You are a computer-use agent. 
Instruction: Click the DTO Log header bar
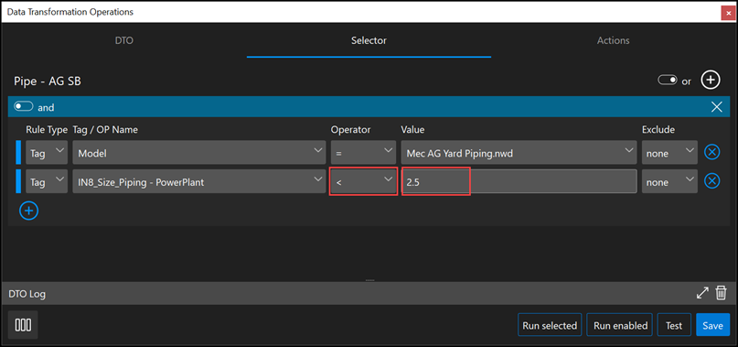coord(369,293)
